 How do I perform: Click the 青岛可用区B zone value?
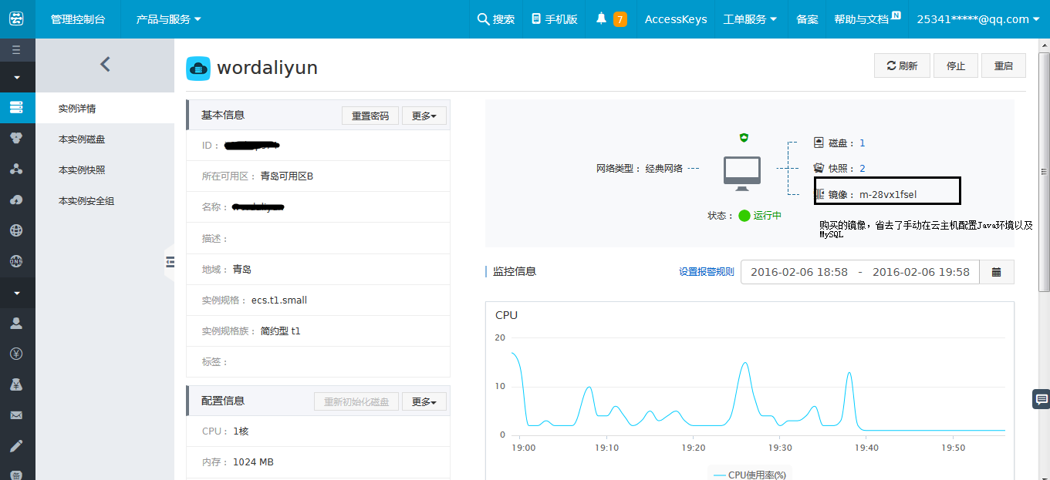287,176
